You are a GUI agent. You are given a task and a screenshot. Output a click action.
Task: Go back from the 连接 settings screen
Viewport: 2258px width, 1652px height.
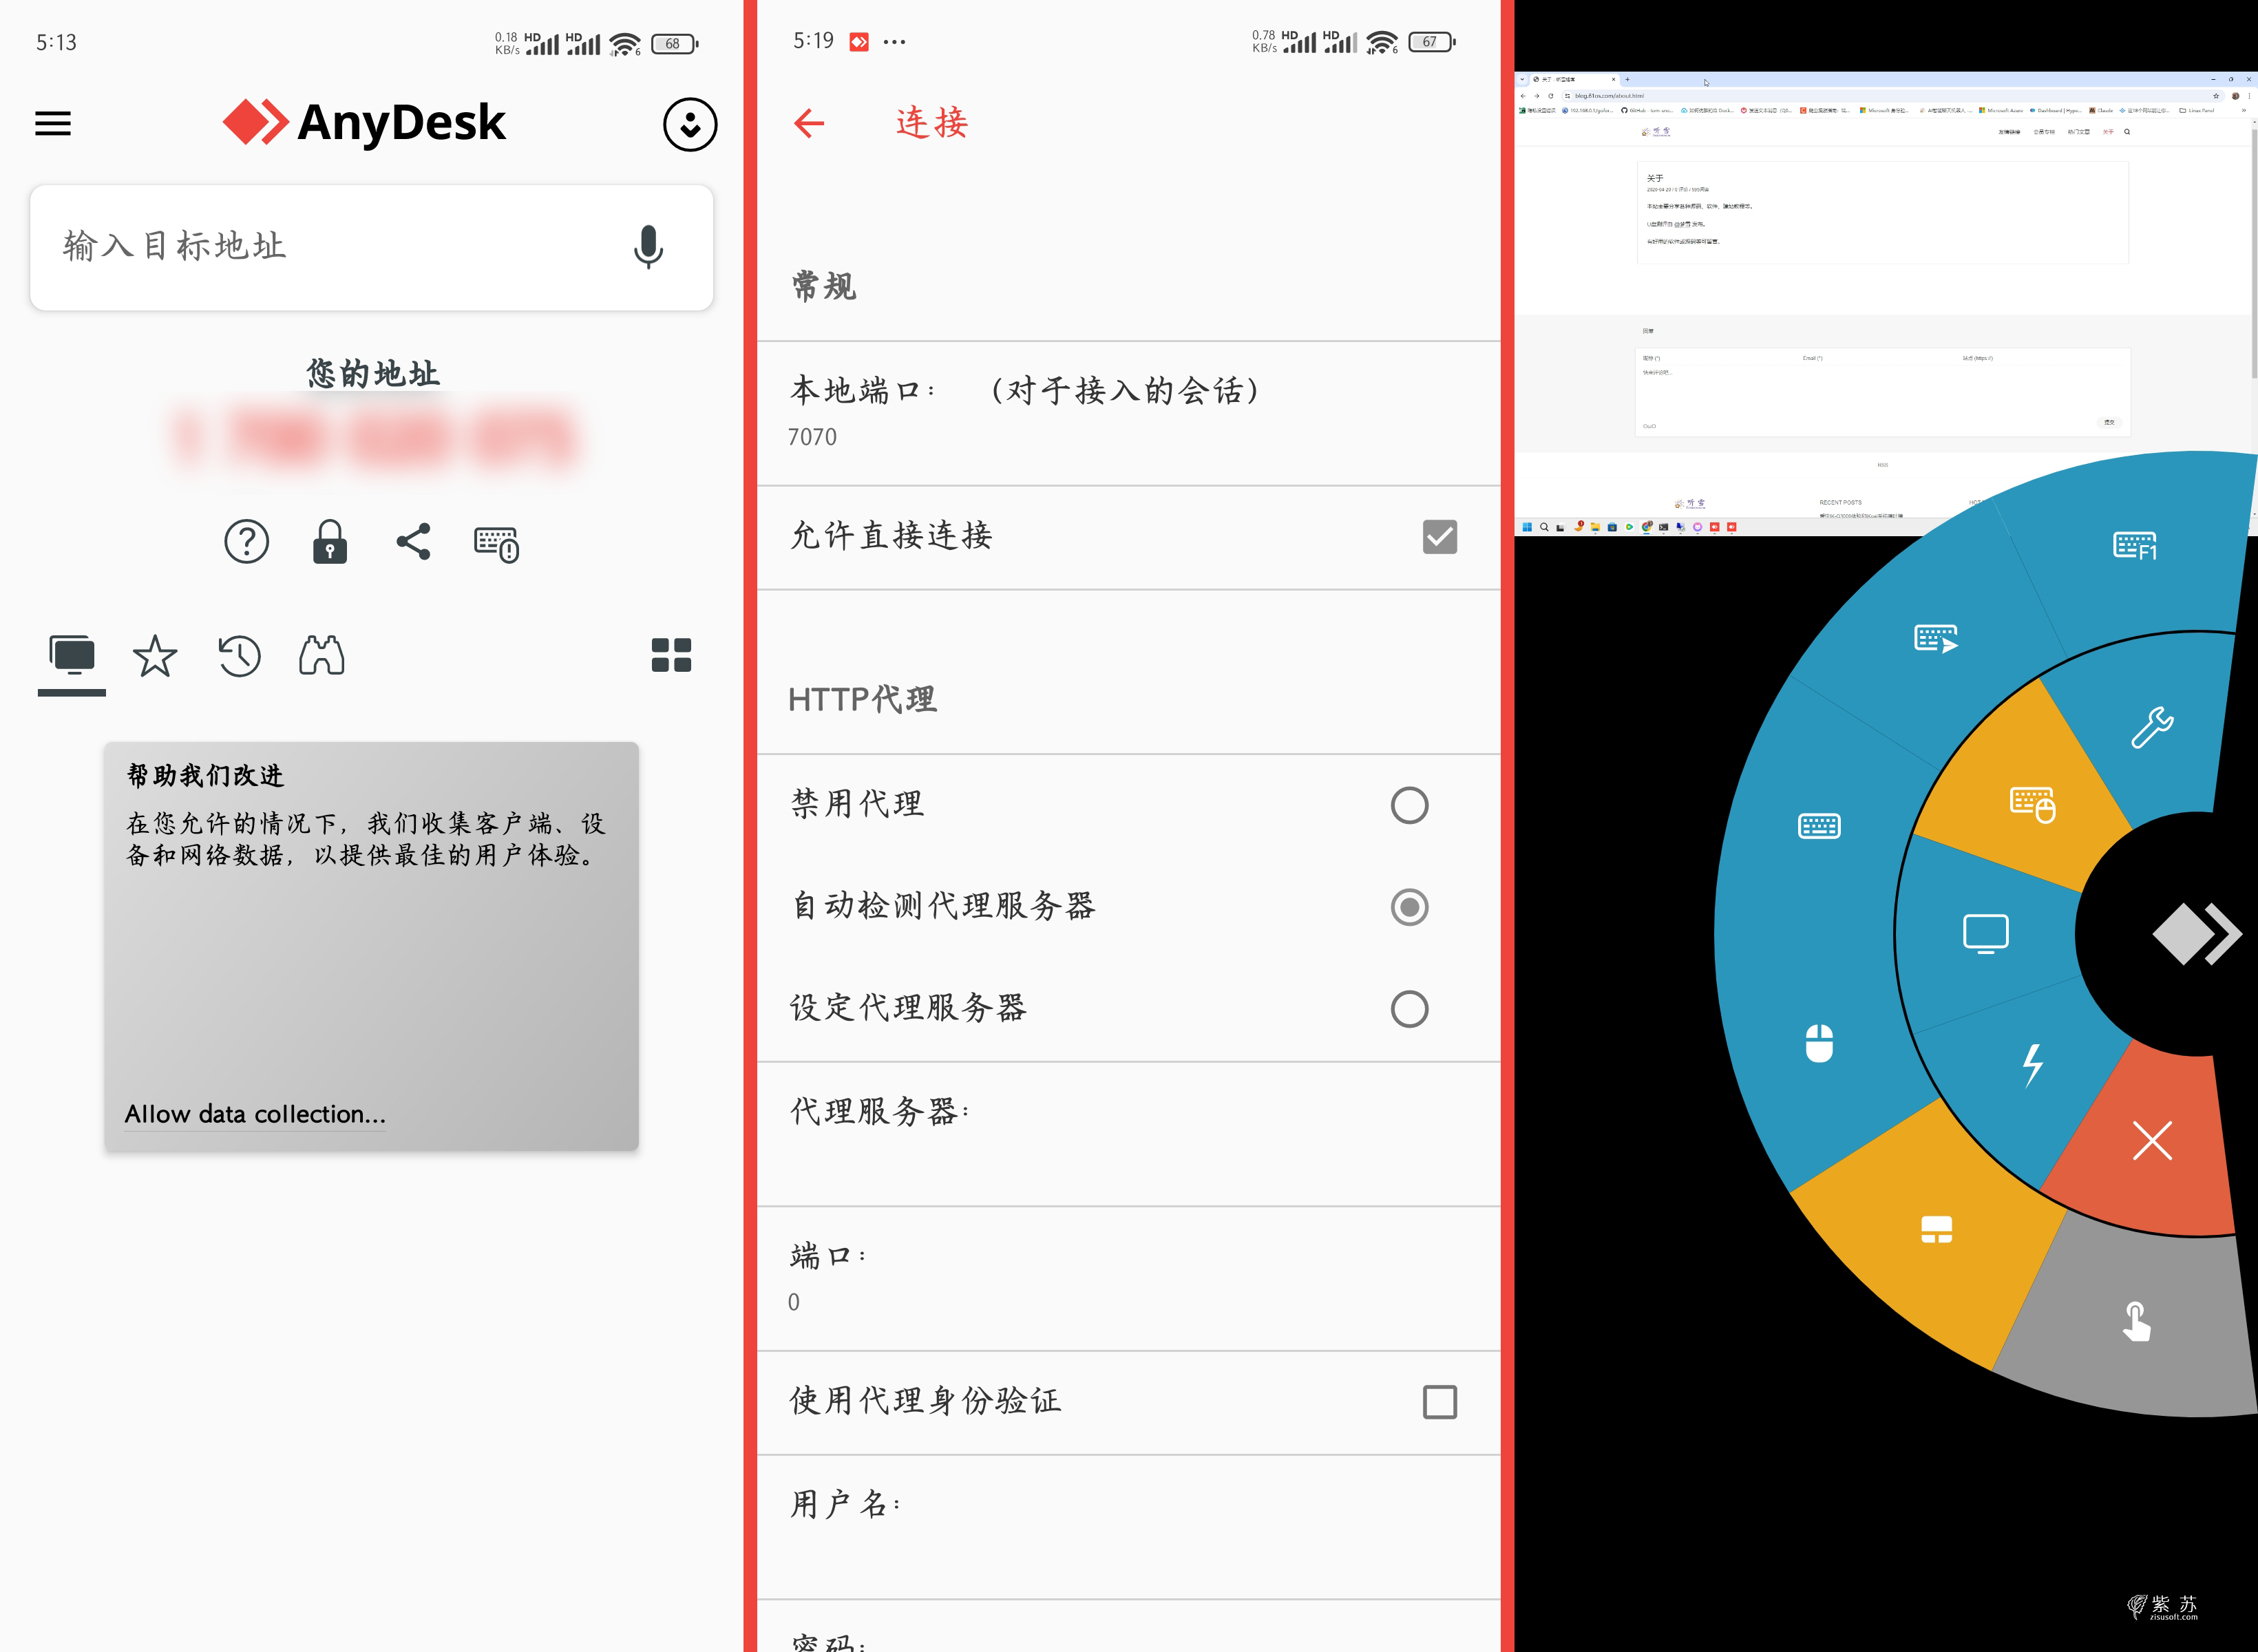[x=808, y=123]
